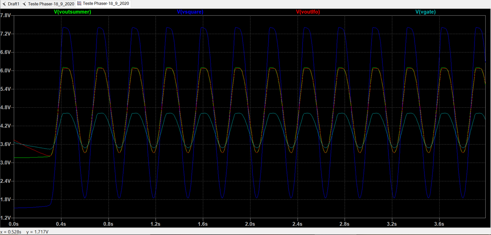Click the 3.6V vertical axis label
Screen dimensions: 491x235
point(6,144)
